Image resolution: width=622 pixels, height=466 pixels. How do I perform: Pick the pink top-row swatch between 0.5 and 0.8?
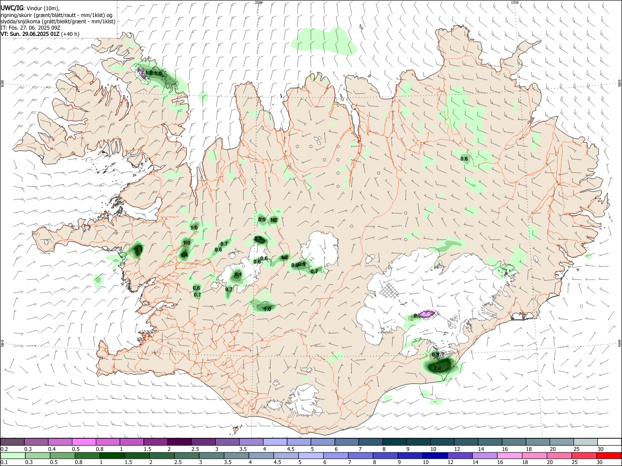84,442
